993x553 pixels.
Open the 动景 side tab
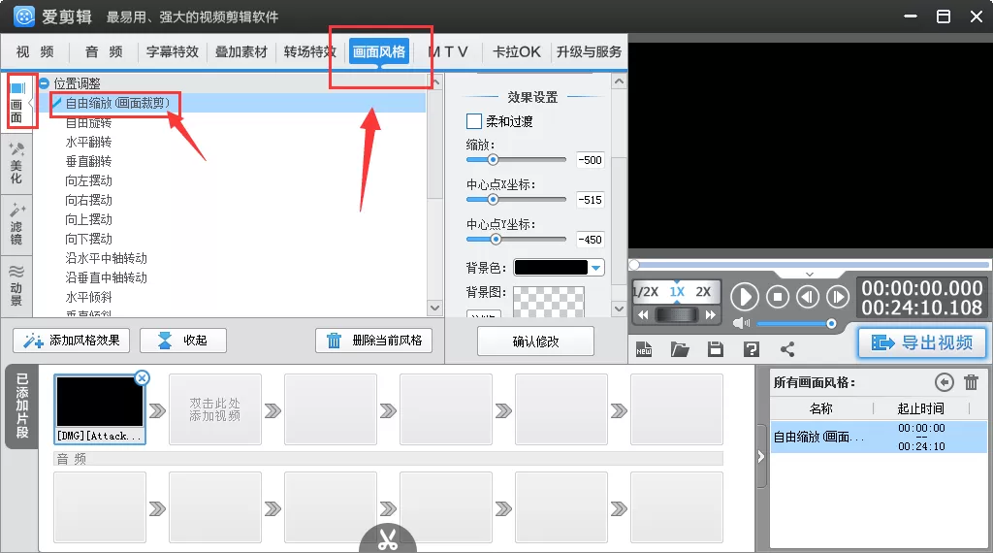[17, 284]
